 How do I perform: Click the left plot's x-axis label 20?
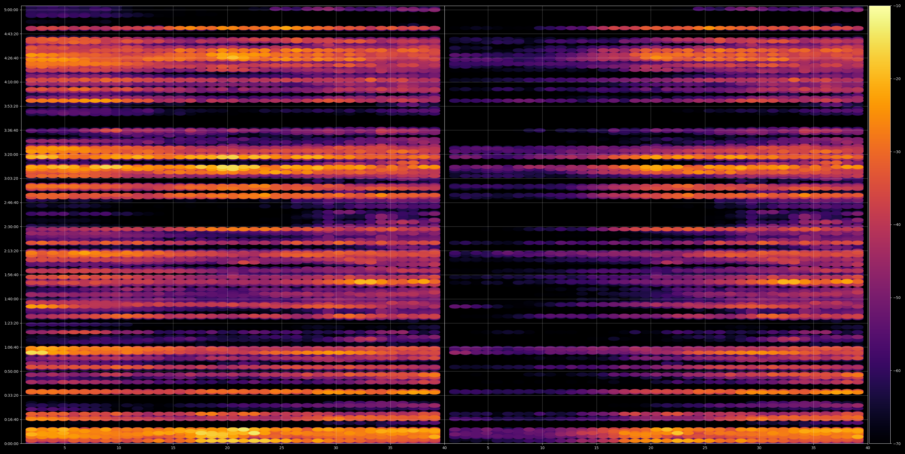tap(227, 448)
